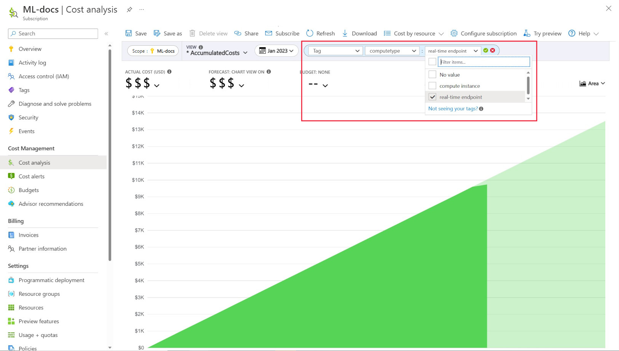The height and width of the screenshot is (351, 619).
Task: Click the Delete view trash icon
Action: coord(192,33)
